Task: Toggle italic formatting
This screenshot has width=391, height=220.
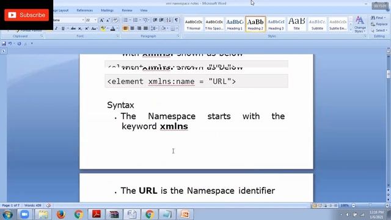Action: coord(56,29)
